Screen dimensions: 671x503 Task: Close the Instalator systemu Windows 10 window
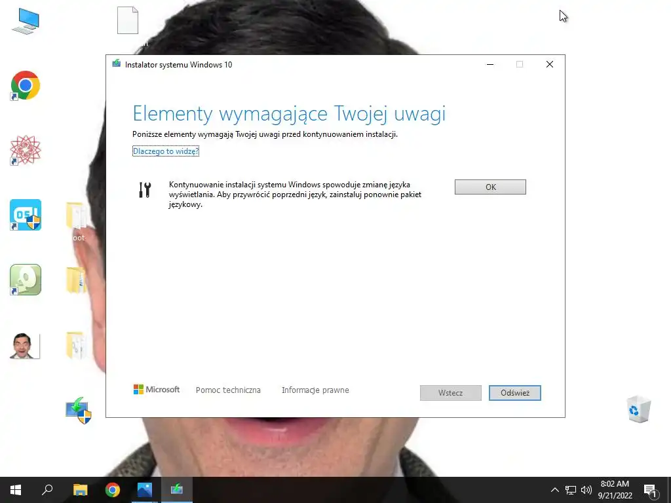tap(550, 64)
